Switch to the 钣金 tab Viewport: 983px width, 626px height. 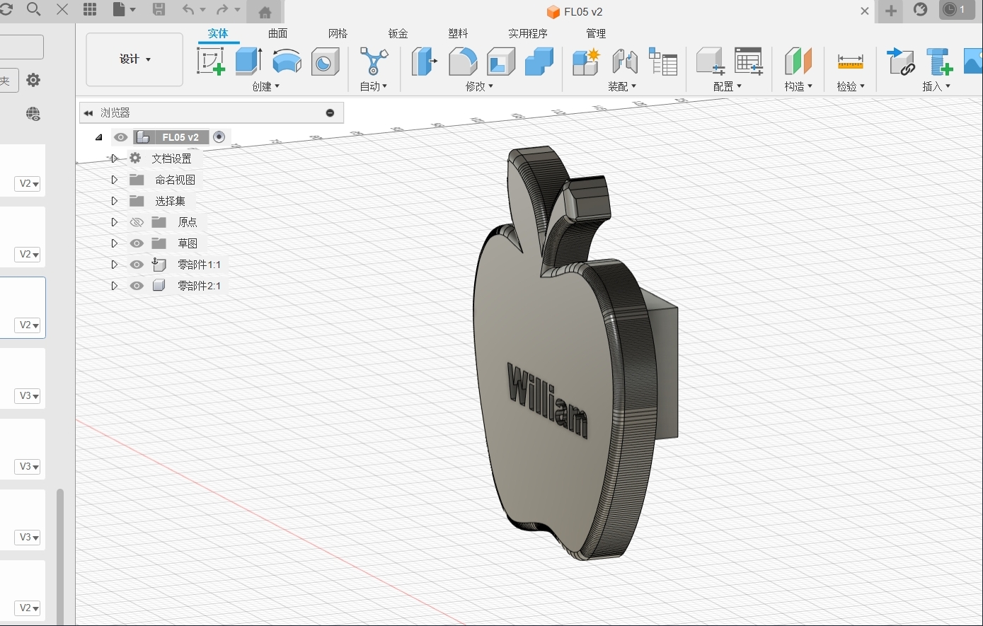398,33
